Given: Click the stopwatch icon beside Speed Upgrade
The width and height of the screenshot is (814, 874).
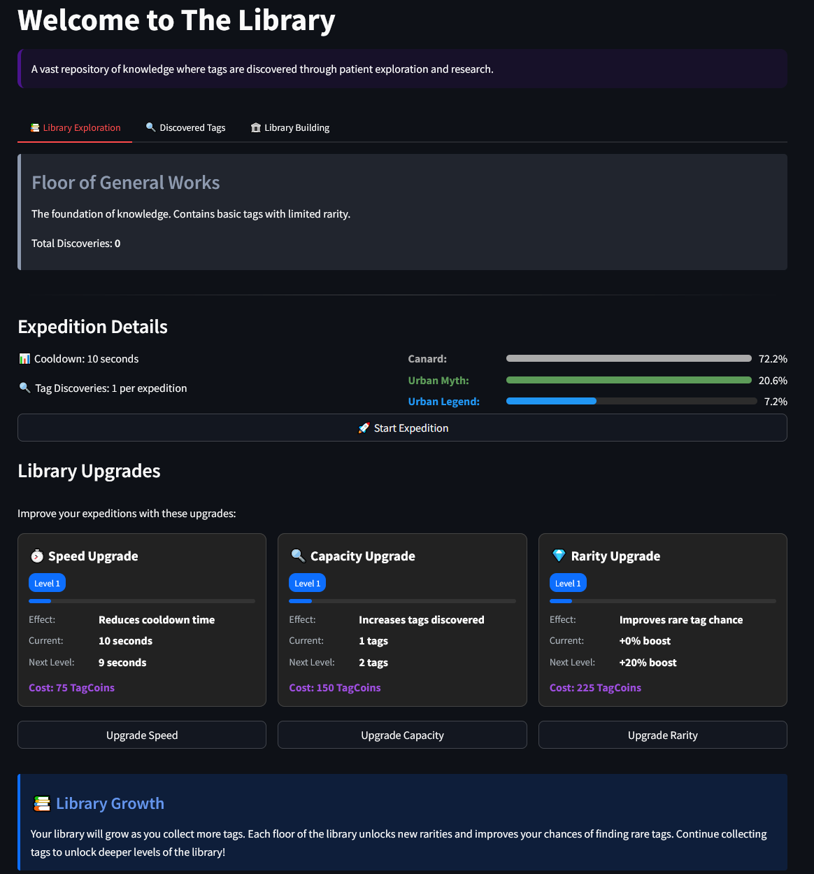Looking at the screenshot, I should coord(37,556).
